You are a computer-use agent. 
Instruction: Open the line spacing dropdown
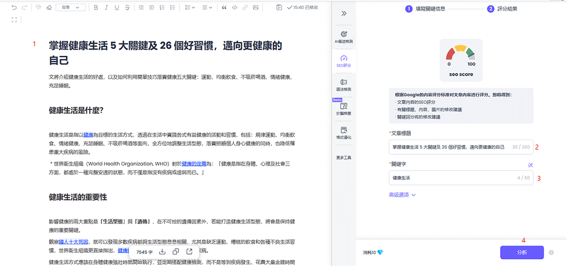(x=190, y=8)
